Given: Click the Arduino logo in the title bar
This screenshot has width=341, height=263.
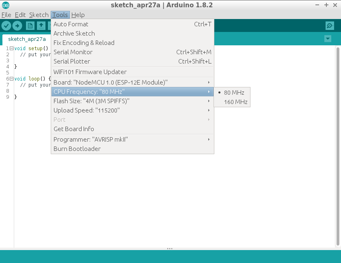Looking at the screenshot, I should point(6,5).
